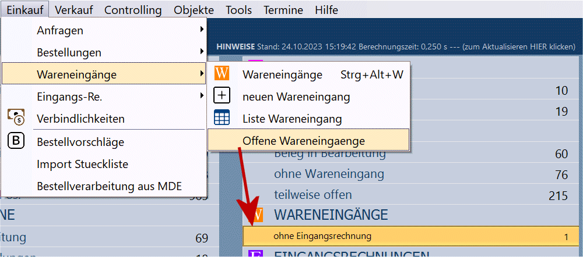Screen dimensions: 583x257
Task: Select the ohne Wareneingang row
Action: [x=410, y=173]
